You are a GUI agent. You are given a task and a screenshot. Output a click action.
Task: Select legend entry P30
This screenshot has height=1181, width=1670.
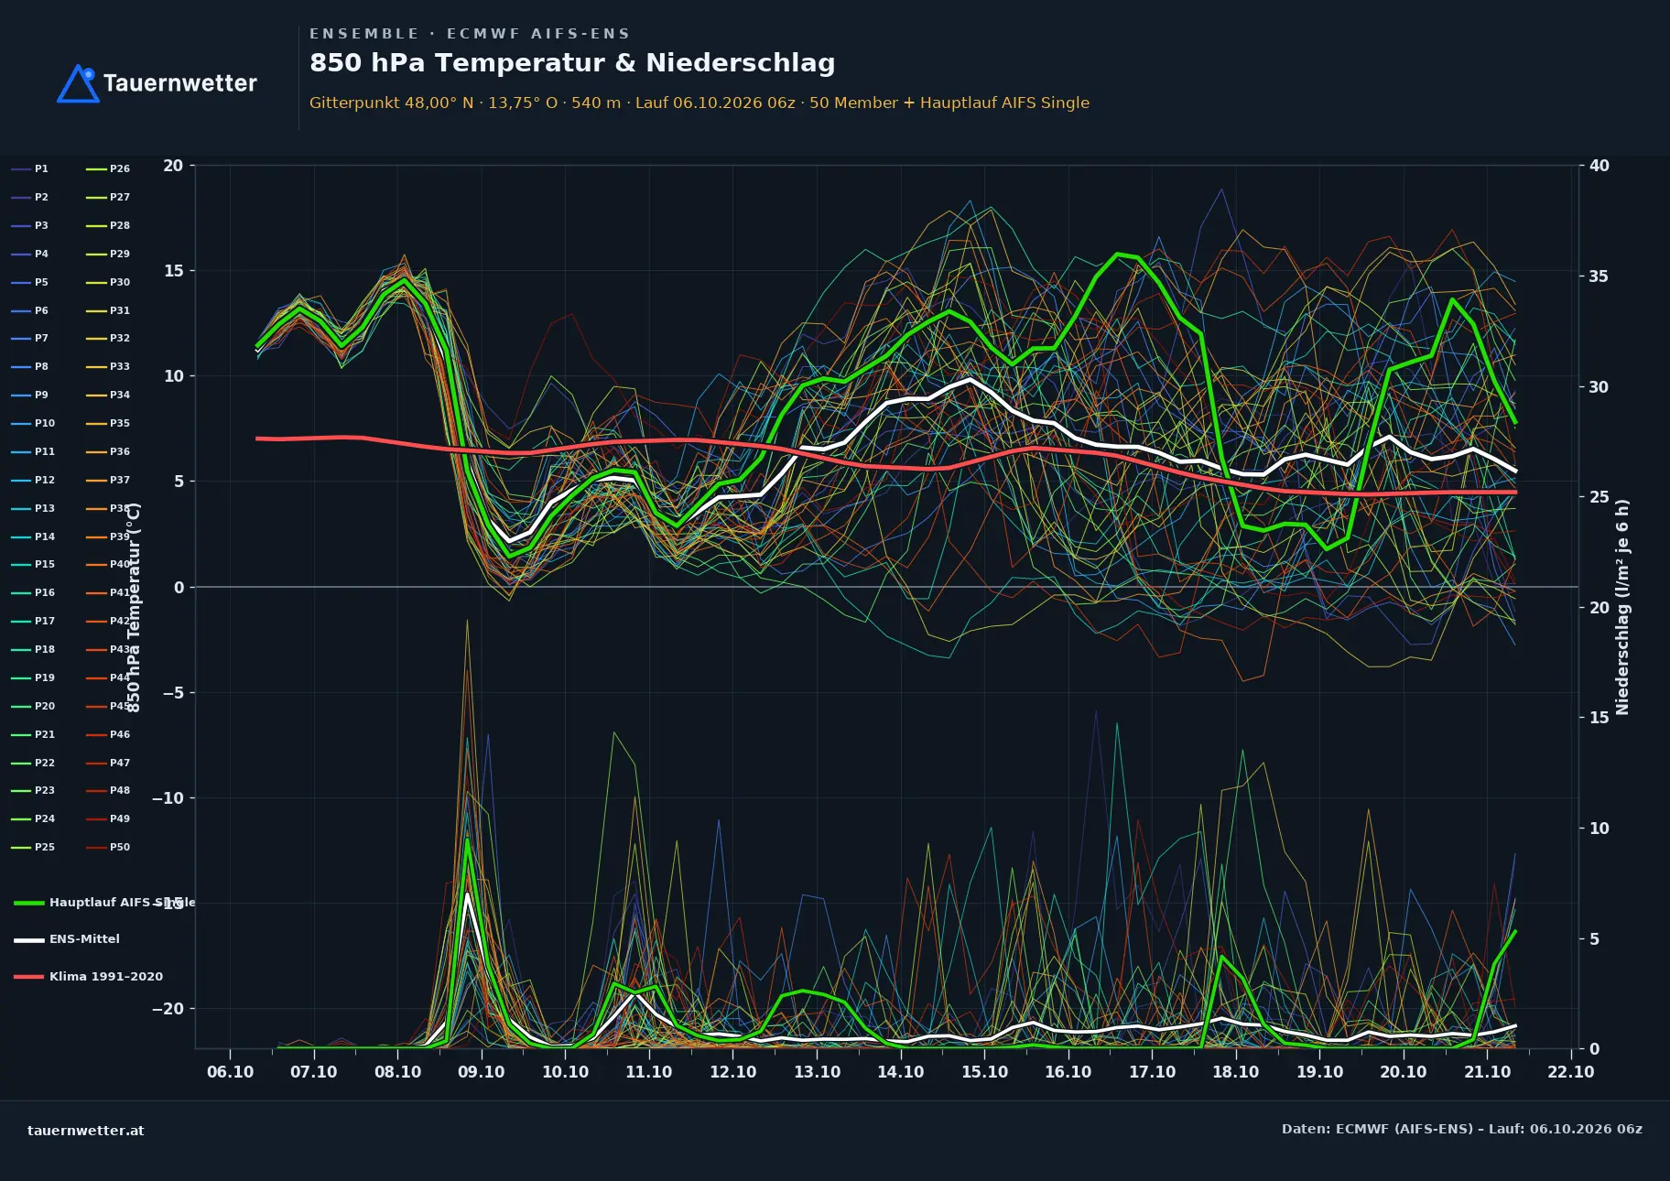[108, 282]
